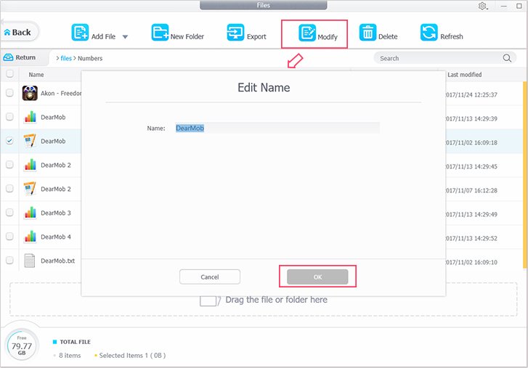The height and width of the screenshot is (368, 528).
Task: Check the DearMob 14:29:39 row checkbox
Action: [9, 117]
